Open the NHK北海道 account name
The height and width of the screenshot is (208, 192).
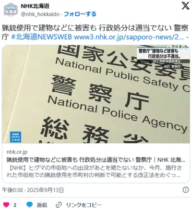35,6
